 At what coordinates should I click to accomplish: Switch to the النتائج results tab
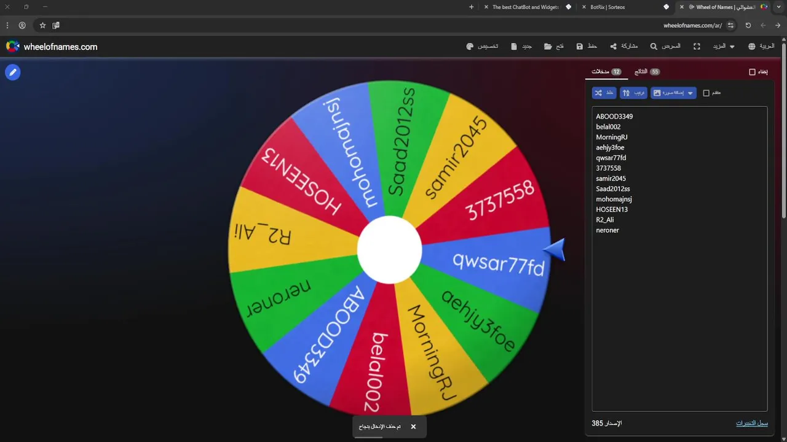coord(647,72)
